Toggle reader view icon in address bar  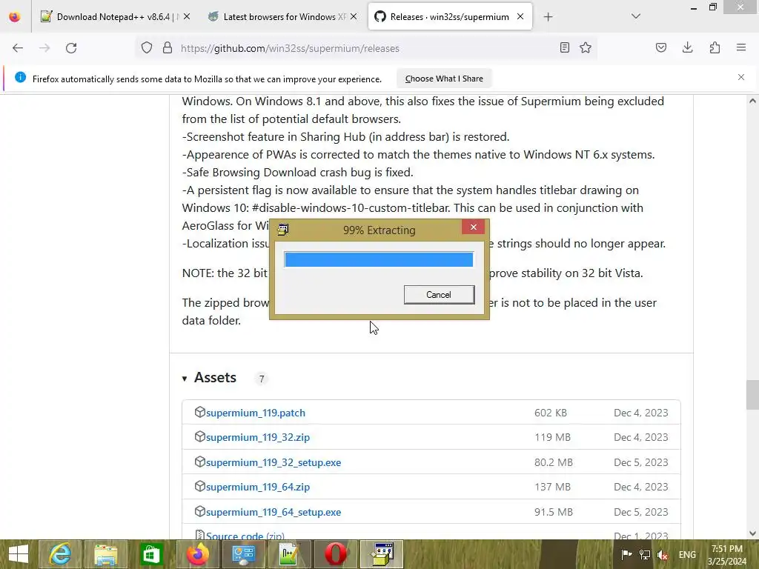[x=564, y=47]
